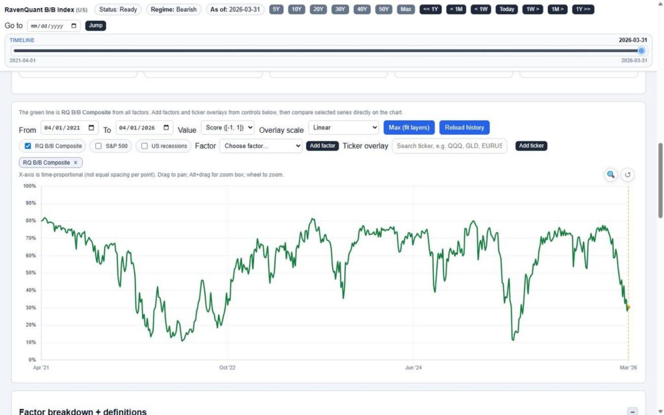
Task: Click the Max range preset
Action: click(405, 9)
